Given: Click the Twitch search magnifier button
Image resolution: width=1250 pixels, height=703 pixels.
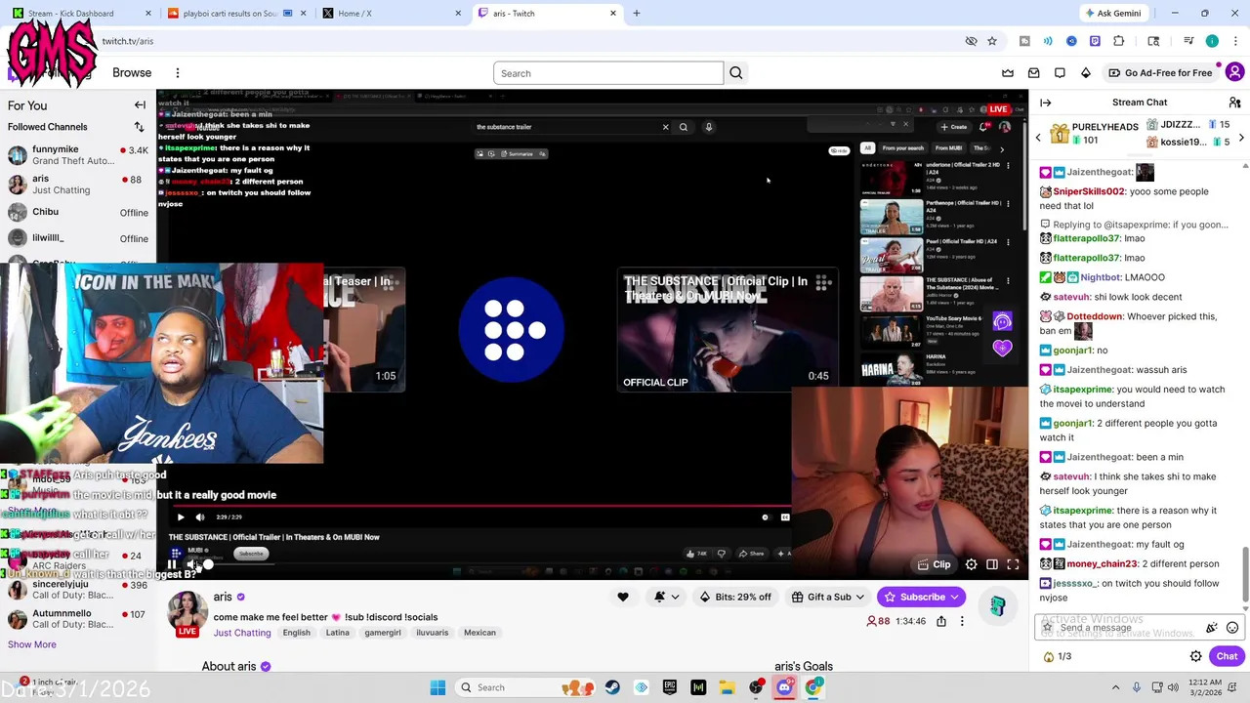Looking at the screenshot, I should coord(736,73).
